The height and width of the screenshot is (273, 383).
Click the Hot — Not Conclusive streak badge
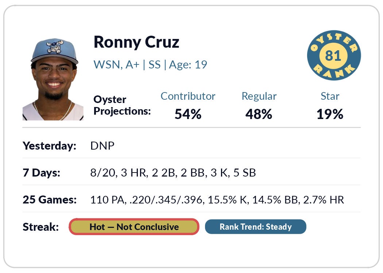click(134, 227)
